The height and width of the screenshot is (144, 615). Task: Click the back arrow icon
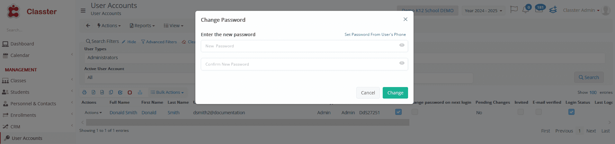click(88, 26)
